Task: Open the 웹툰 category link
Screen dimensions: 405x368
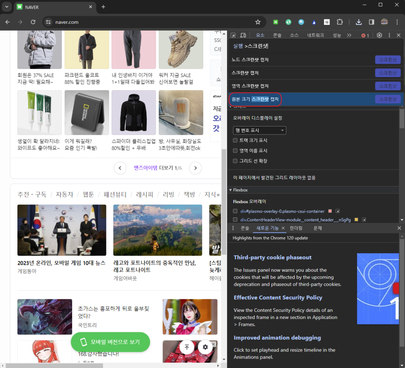Action: pos(88,194)
